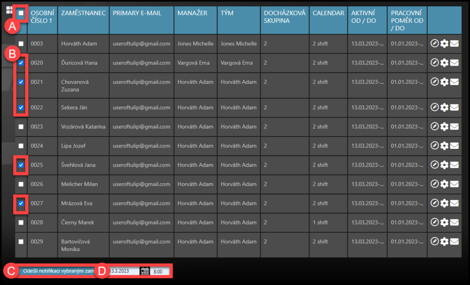Check the box for employee 0023
Viewport: 470px width, 285px height.
point(21,126)
